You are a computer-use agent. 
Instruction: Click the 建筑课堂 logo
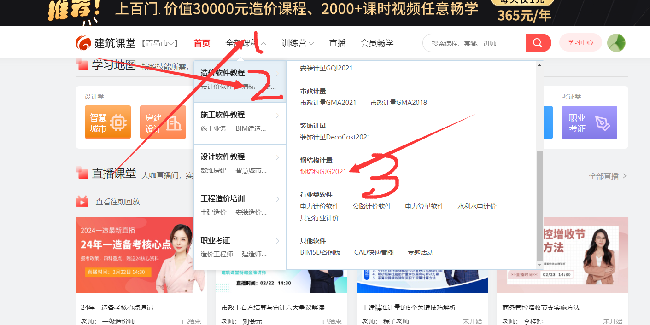[x=105, y=43]
